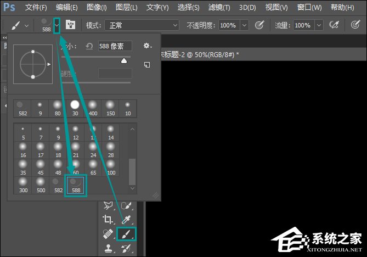Open the 视图(V) menu
The width and height of the screenshot is (367, 257).
(x=276, y=8)
